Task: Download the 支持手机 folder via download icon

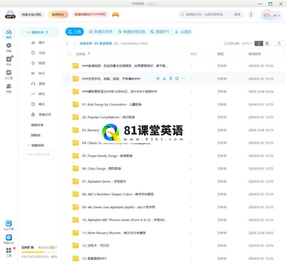Action: coord(164,79)
